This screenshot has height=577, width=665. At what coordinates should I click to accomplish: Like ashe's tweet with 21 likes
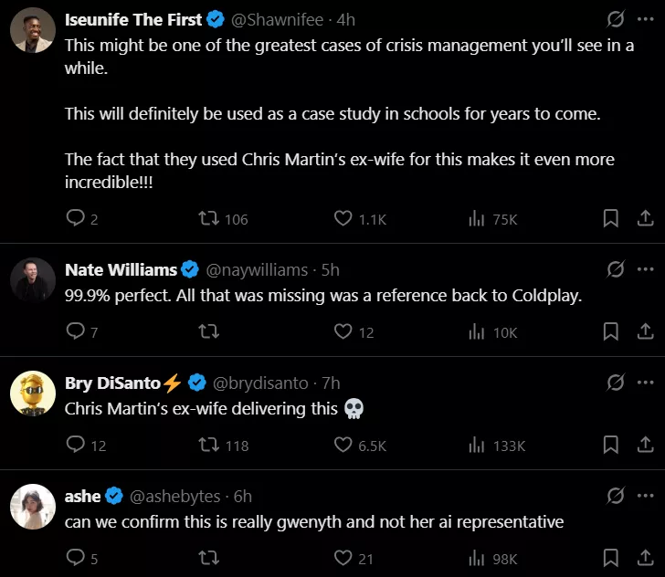pyautogui.click(x=343, y=559)
